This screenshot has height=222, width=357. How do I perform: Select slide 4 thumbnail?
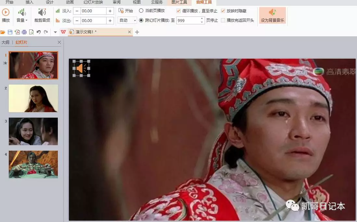coord(33,164)
